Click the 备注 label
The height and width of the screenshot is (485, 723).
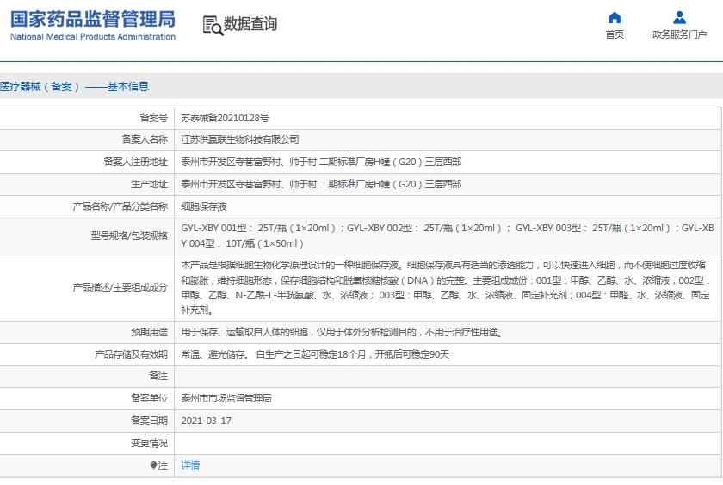point(158,376)
